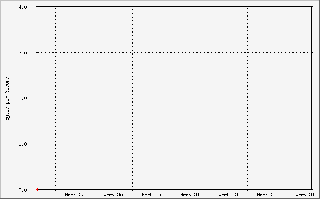Click the 'Week 33' axis label
Image resolution: width=320 pixels, height=199 pixels.
pos(229,194)
